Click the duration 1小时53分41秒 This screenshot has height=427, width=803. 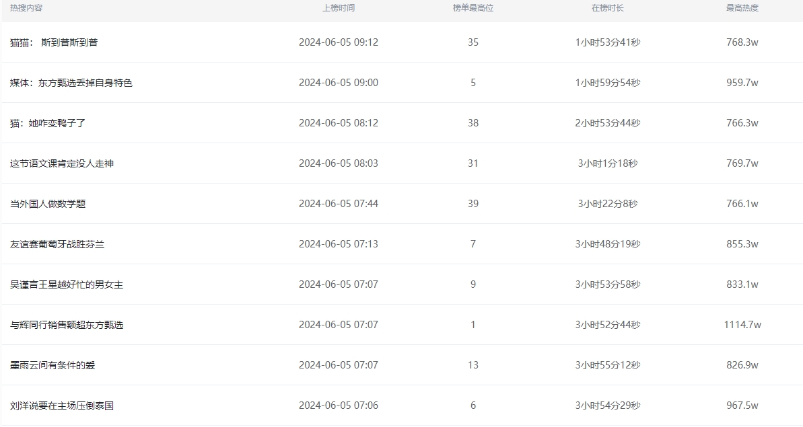tap(608, 42)
